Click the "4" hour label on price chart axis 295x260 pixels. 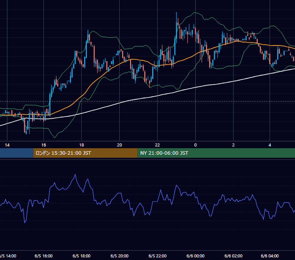(x=270, y=145)
